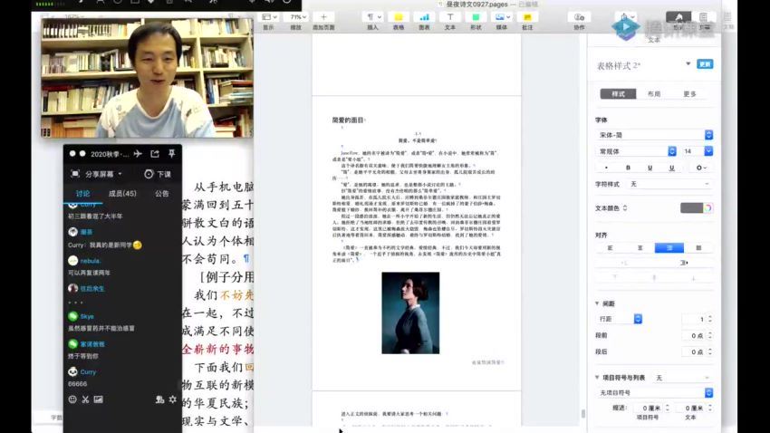Click the gray text color swatch
Image resolution: width=770 pixels, height=433 pixels.
tap(691, 208)
